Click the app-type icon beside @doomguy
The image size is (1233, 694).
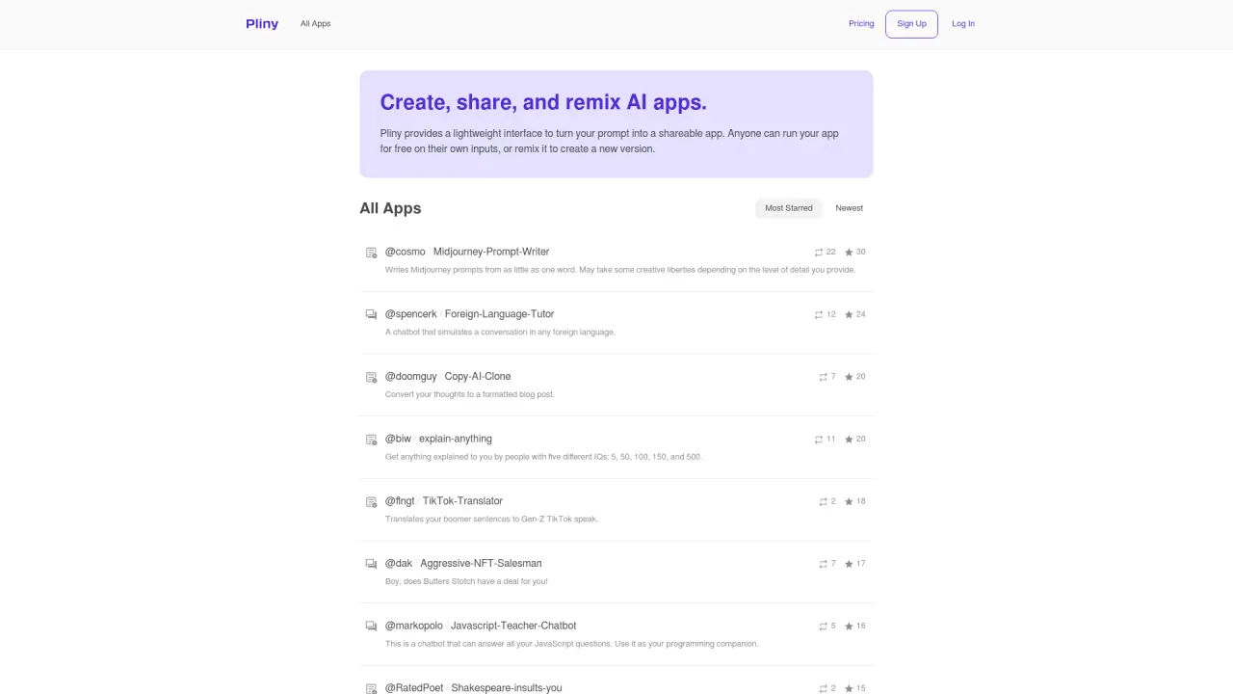tap(371, 377)
